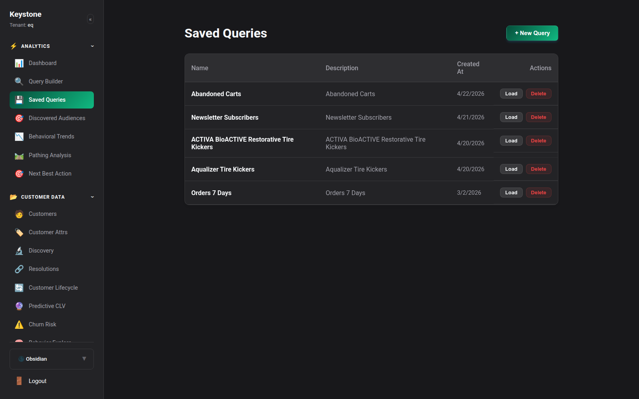Click the Resolutions link icon

point(19,269)
